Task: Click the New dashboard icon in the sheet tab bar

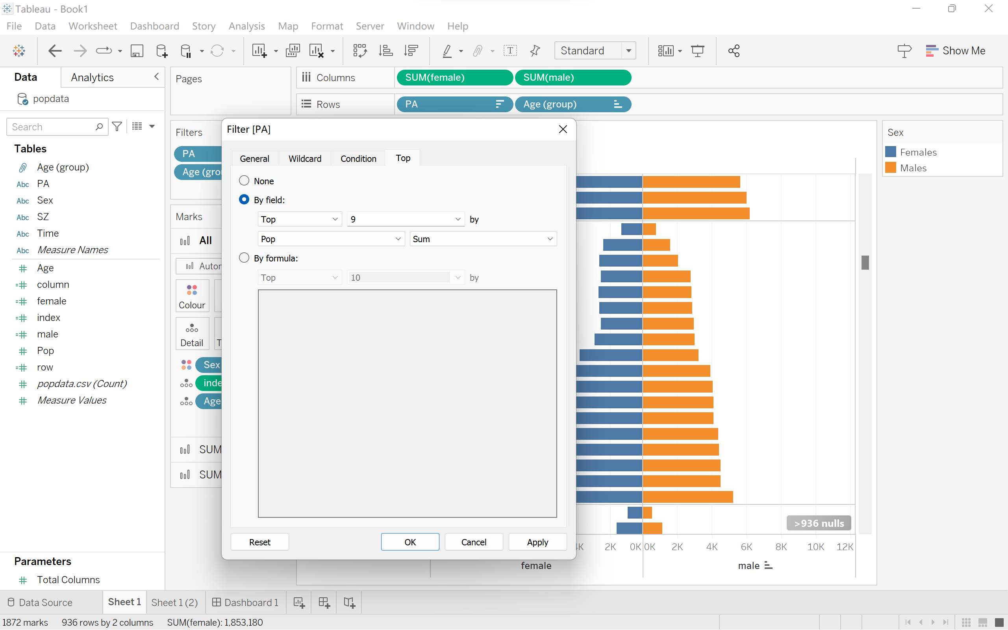Action: [324, 602]
